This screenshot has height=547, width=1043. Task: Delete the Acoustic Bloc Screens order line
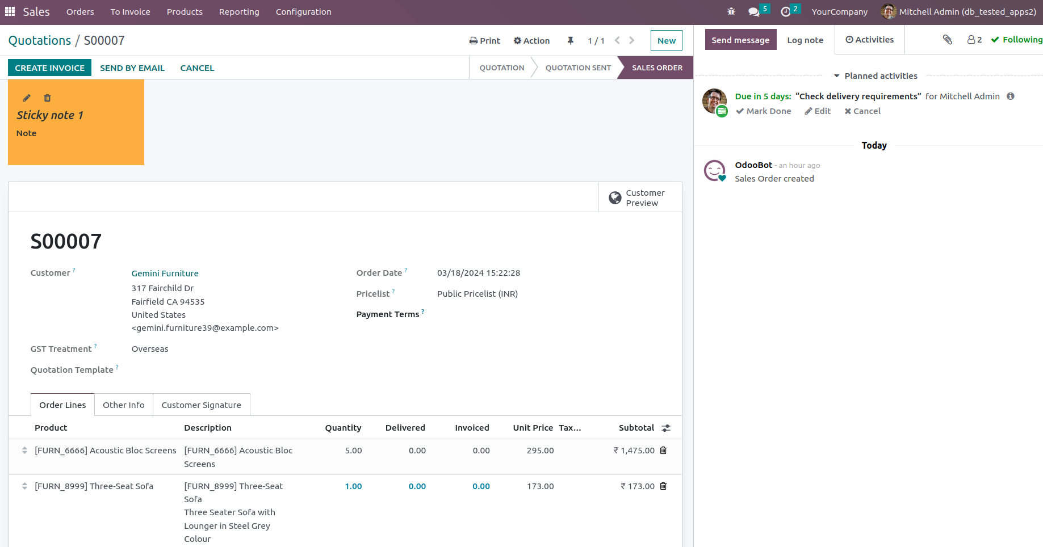click(x=663, y=451)
